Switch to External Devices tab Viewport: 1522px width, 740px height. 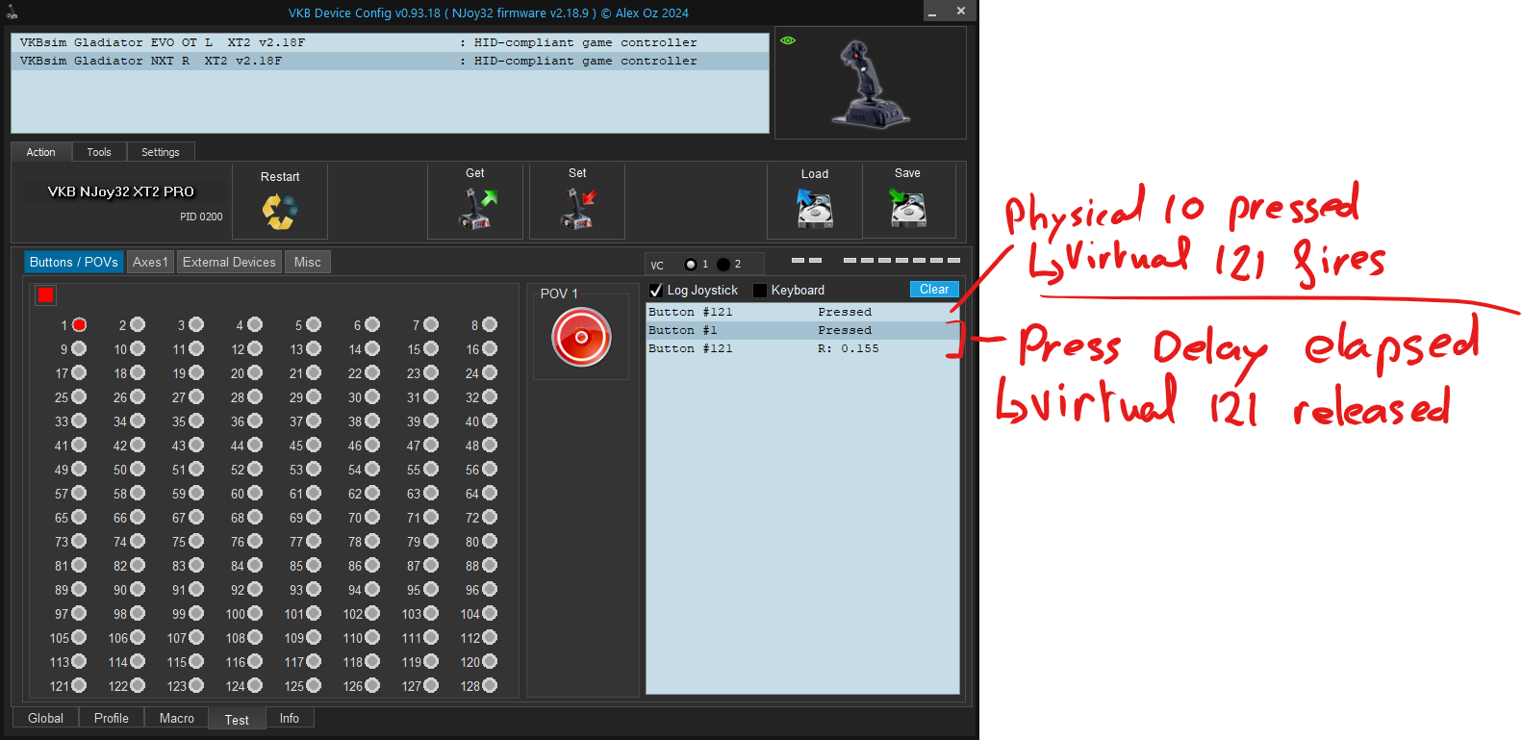tap(229, 262)
